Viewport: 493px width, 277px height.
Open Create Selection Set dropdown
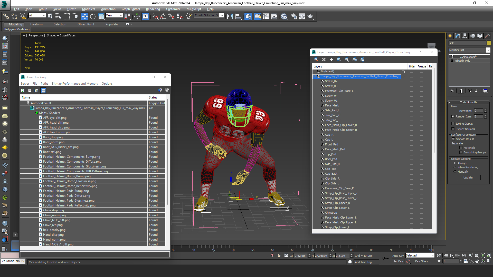coord(222,15)
